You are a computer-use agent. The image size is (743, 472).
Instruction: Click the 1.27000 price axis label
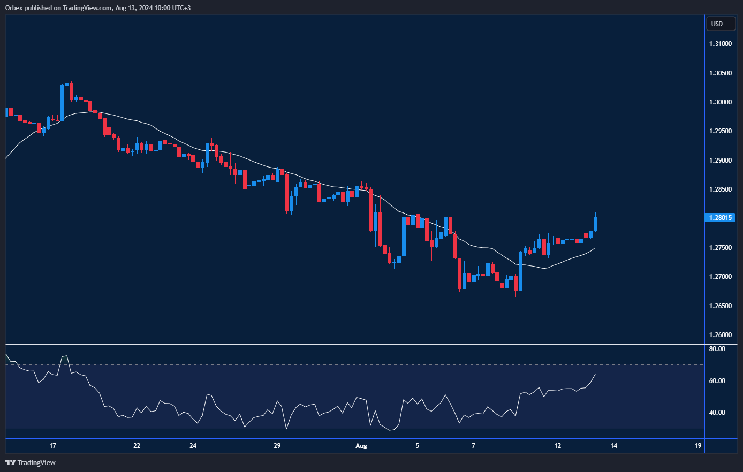pos(721,277)
